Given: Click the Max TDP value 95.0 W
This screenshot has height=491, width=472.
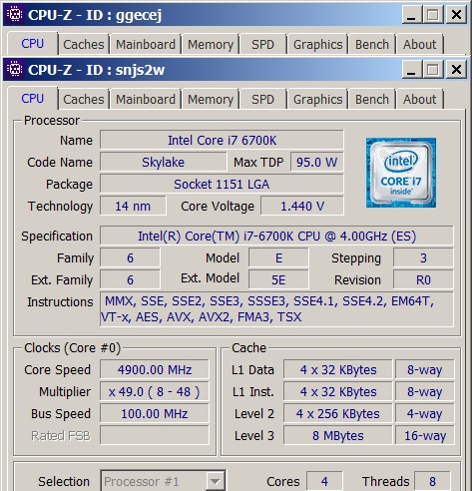Looking at the screenshot, I should tap(317, 162).
